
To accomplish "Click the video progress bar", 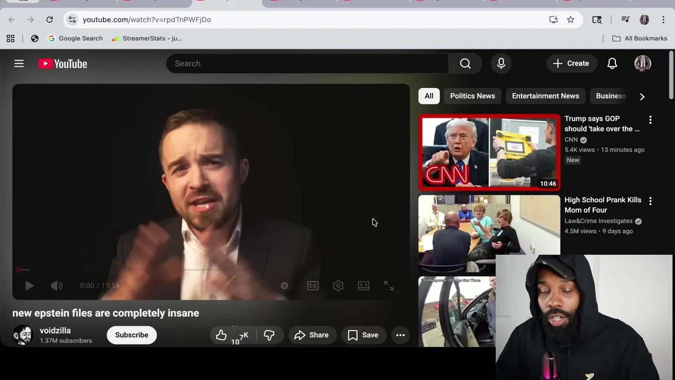I will click(x=211, y=270).
